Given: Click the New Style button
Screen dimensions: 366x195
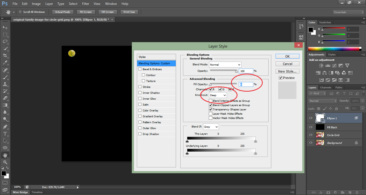Looking at the screenshot, I should point(287,71).
